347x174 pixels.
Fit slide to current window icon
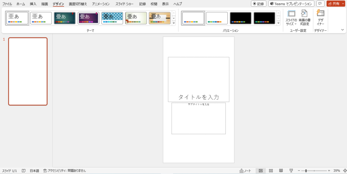[345, 171]
